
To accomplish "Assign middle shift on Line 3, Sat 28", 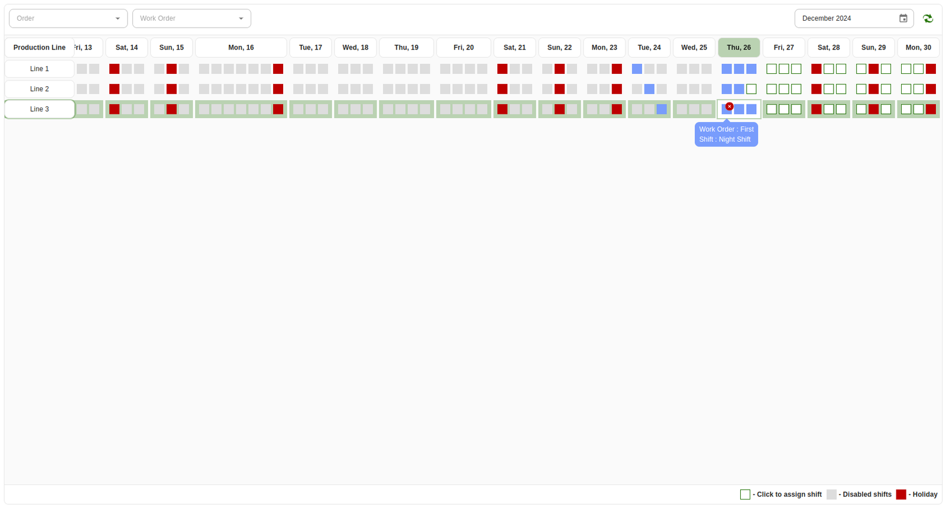I will tap(829, 109).
